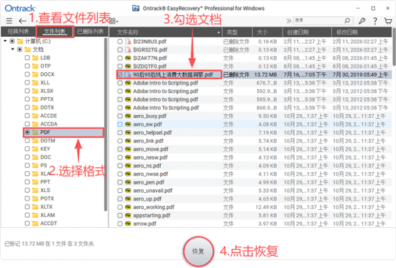This screenshot has width=396, height=268.
Task: Sort by 文件名称 column header
Action: click(165, 32)
